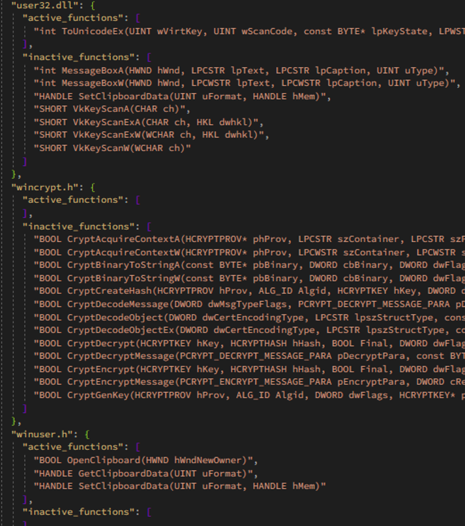Click the "winuser.h" key name
Image resolution: width=465 pixels, height=526 pixels.
coord(45,434)
